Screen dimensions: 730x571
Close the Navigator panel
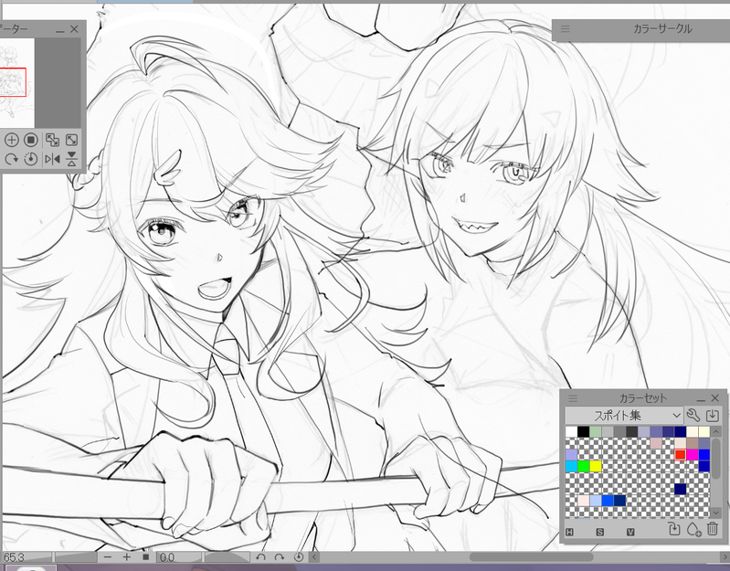(74, 29)
